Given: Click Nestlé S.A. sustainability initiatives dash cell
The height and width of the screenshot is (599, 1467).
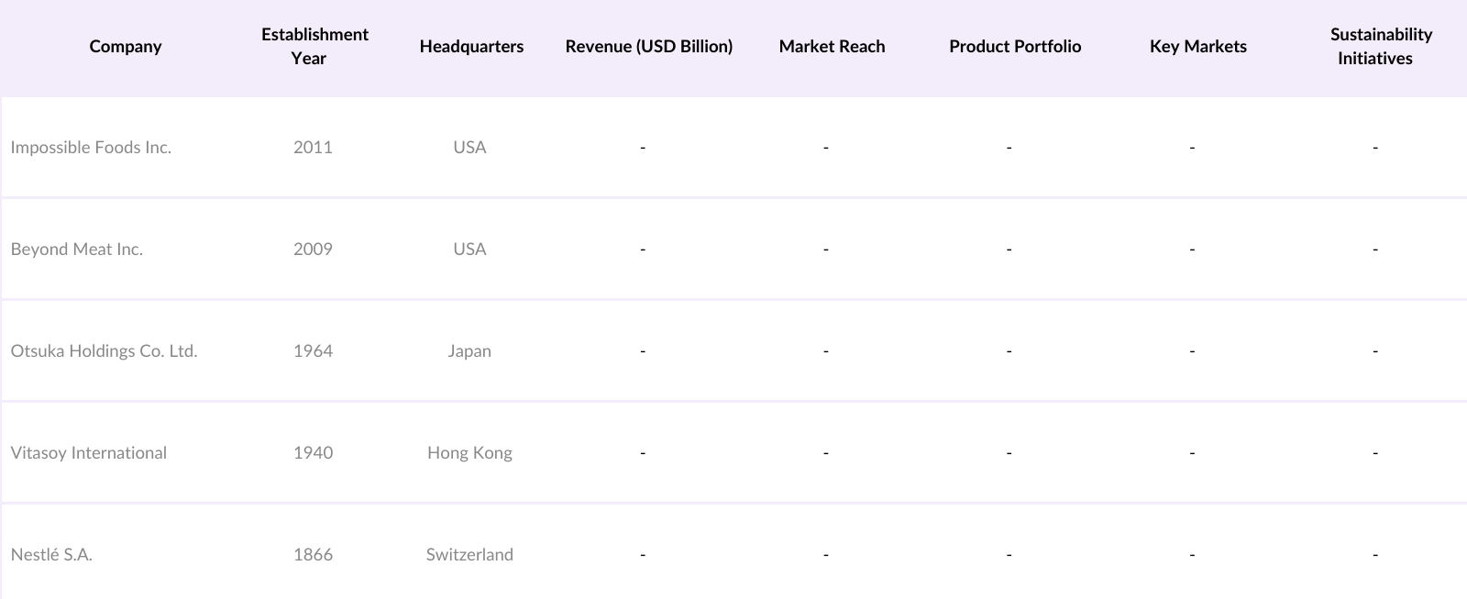Looking at the screenshot, I should point(1375,555).
